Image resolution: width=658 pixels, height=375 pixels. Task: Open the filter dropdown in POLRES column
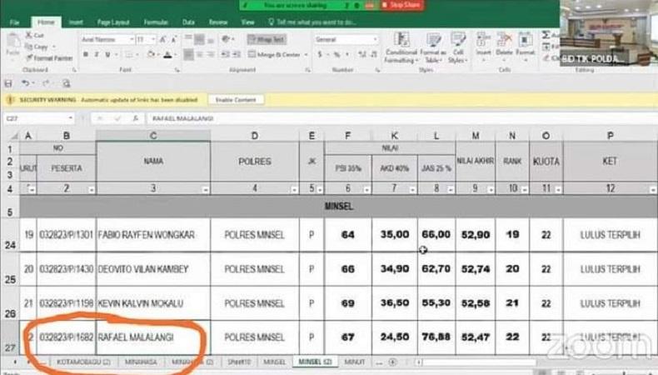coord(294,190)
